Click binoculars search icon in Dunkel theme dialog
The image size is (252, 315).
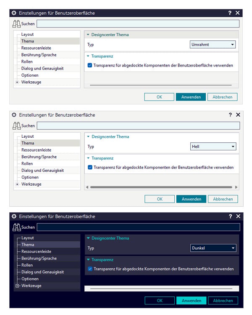[17, 227]
